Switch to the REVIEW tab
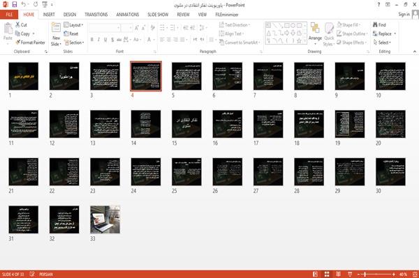Viewport: 419px width, 278px height. click(x=183, y=15)
